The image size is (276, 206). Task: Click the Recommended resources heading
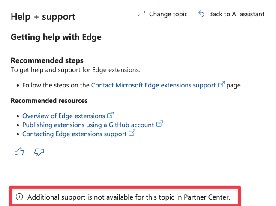[x=49, y=101]
